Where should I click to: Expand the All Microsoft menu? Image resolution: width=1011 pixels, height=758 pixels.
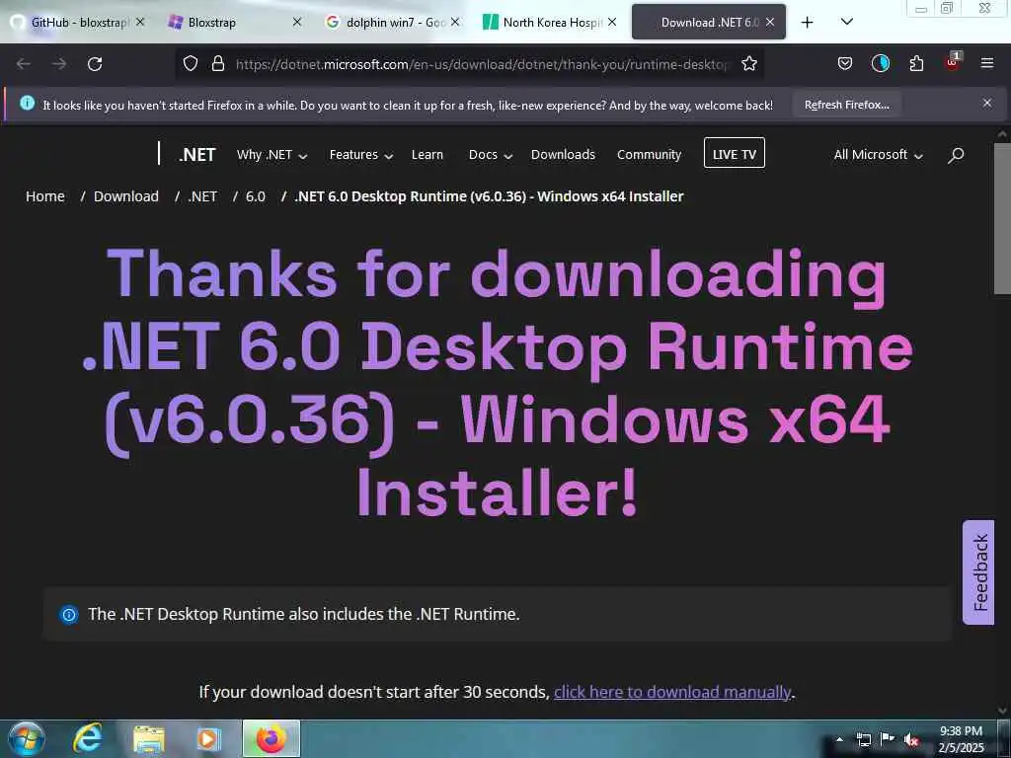point(878,155)
